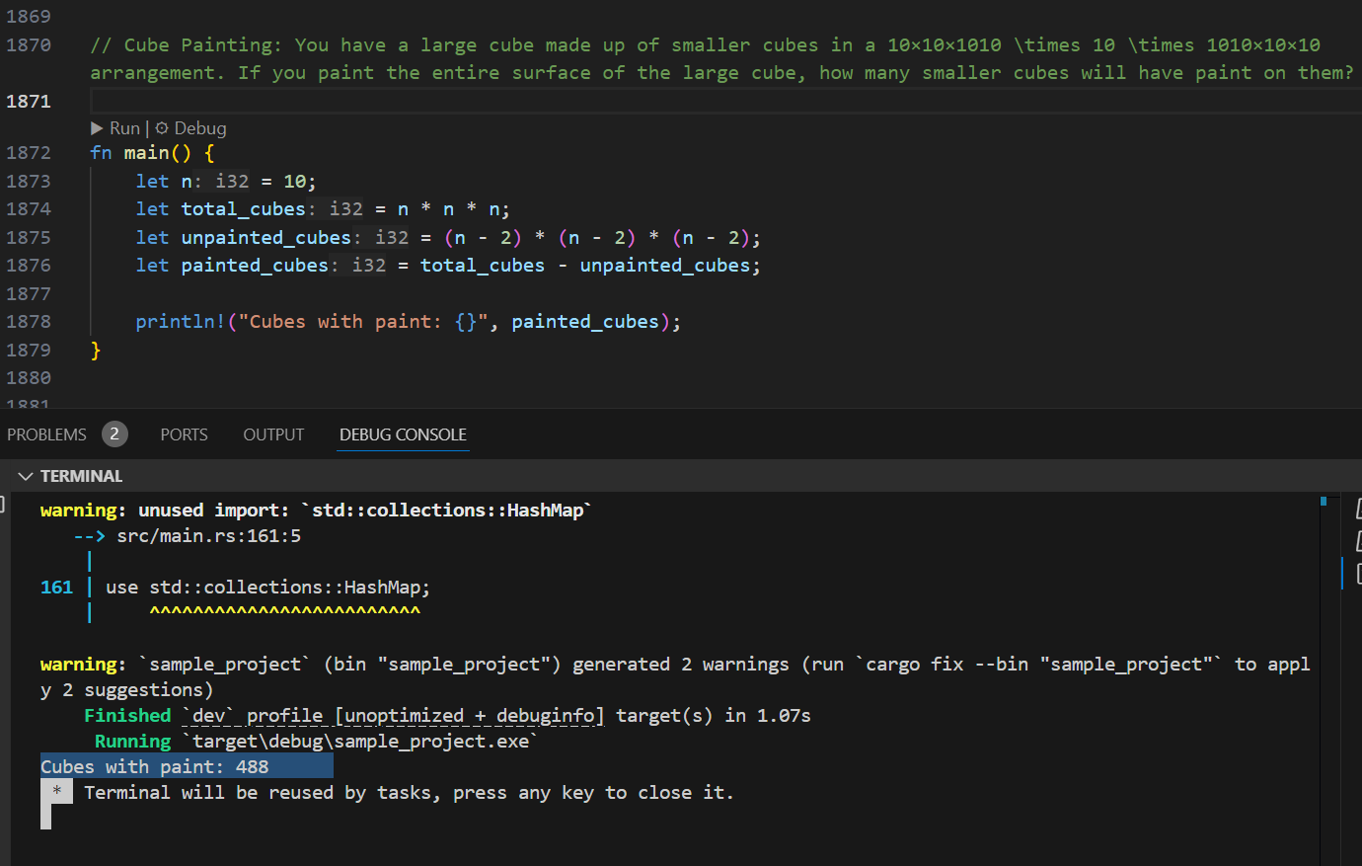The height and width of the screenshot is (866, 1362).
Task: Select the DEBUG CONSOLE tab
Action: click(403, 434)
